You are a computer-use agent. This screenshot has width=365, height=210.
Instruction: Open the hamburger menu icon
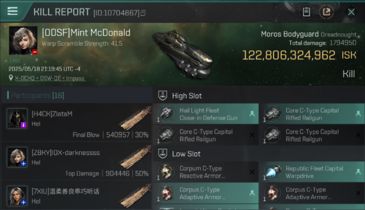[12, 11]
